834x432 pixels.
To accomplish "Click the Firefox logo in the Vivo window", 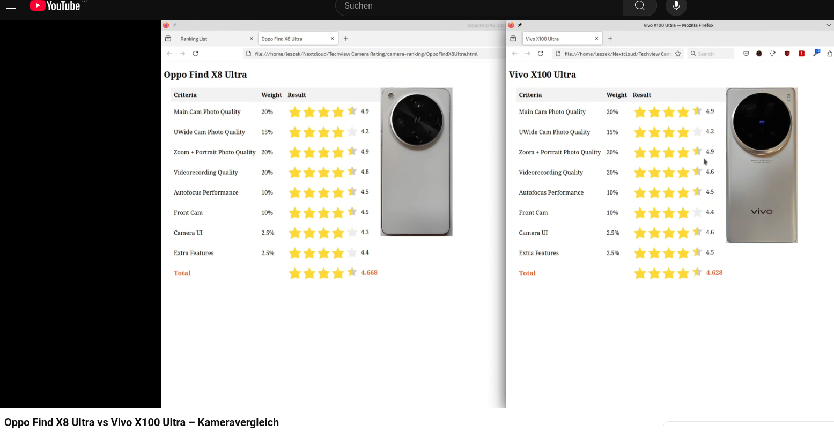I will pos(511,25).
